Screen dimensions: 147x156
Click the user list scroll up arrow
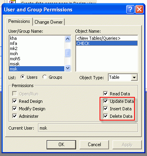click(x=67, y=39)
